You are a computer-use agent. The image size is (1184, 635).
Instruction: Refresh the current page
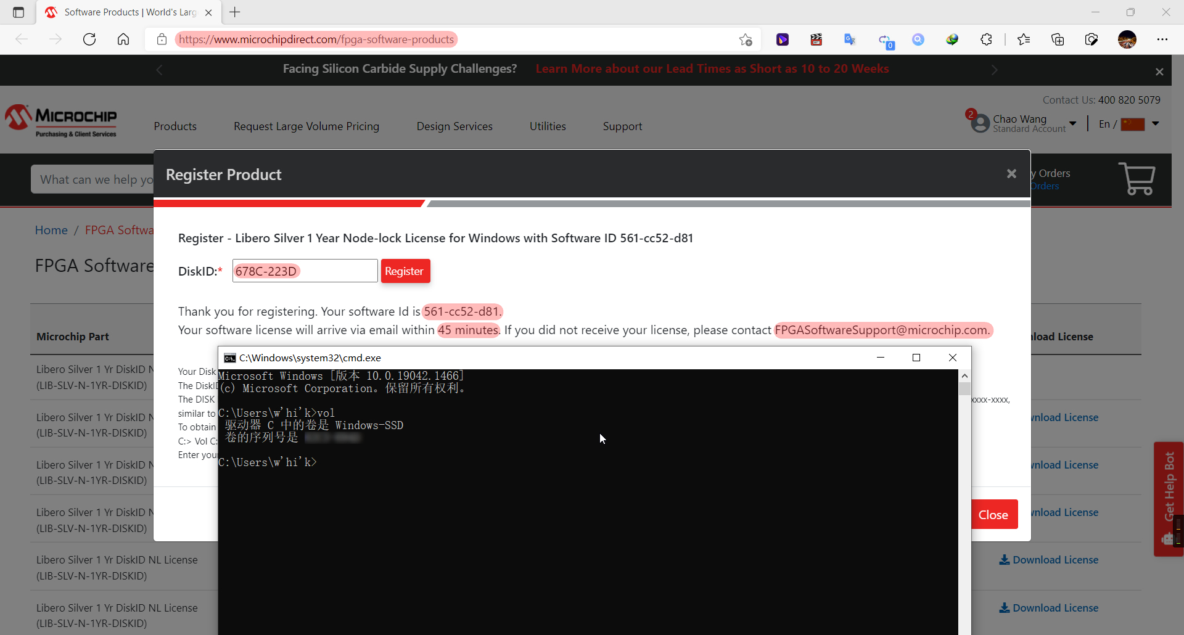[89, 39]
